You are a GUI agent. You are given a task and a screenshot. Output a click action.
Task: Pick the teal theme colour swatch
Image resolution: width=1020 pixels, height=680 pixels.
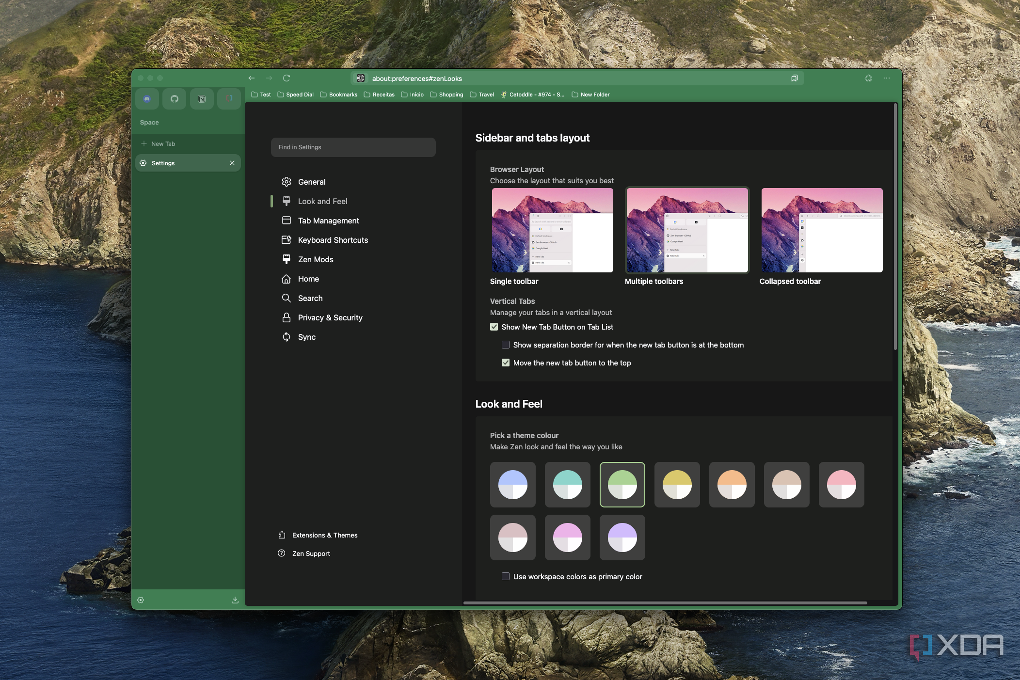568,485
